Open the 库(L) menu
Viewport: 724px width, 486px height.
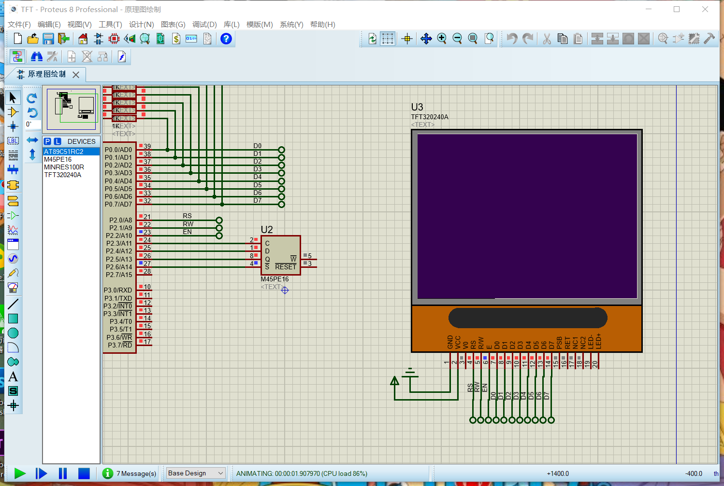(232, 24)
